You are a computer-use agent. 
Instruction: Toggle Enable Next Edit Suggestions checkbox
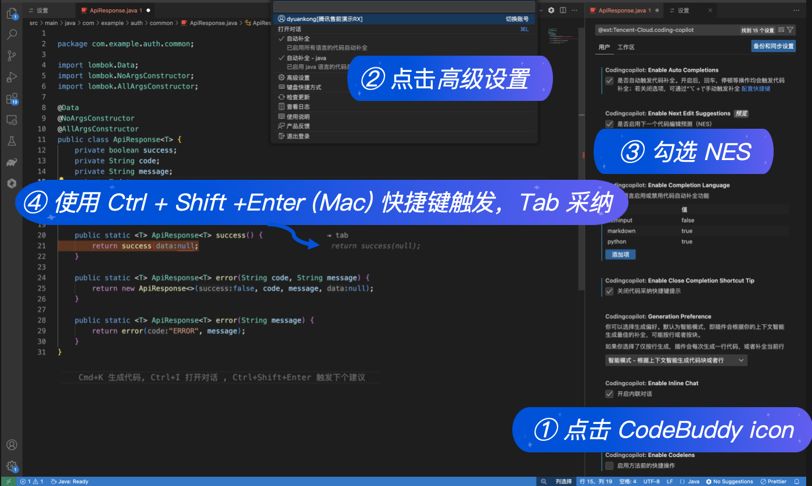point(609,124)
